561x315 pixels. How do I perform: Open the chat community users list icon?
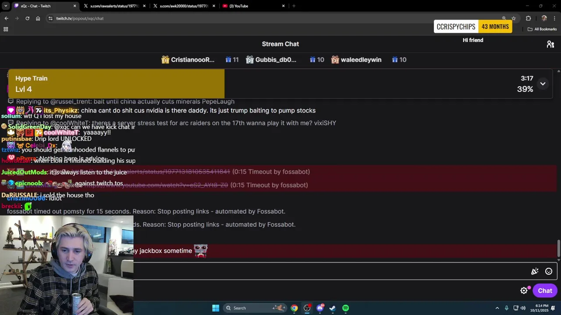[550, 44]
